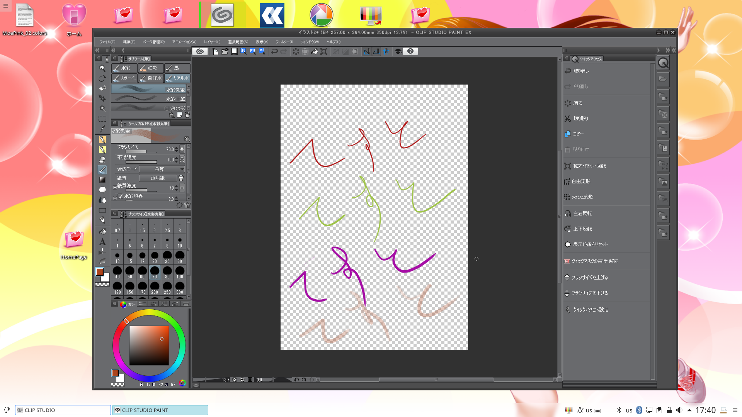This screenshot has width=742, height=417.
Task: Open the CLIP STUDIO launcher icon in toolbar
Action: (200, 51)
